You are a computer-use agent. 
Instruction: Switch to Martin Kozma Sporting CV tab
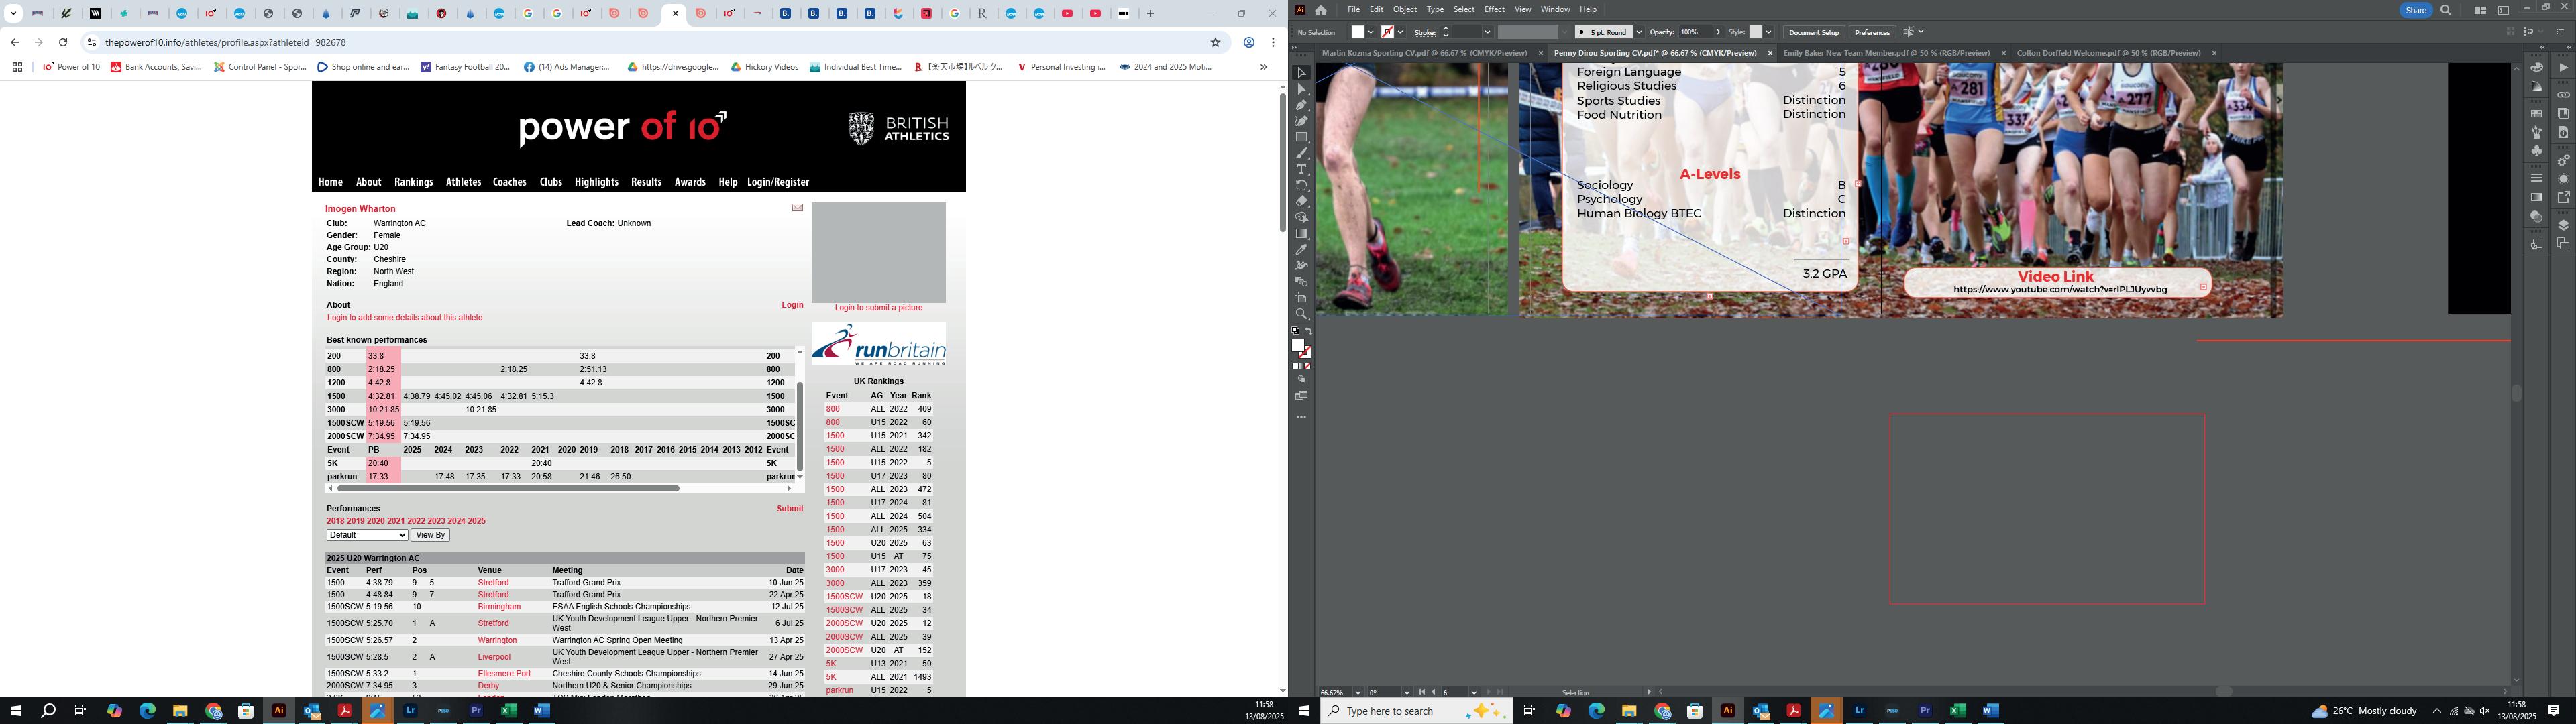1424,53
